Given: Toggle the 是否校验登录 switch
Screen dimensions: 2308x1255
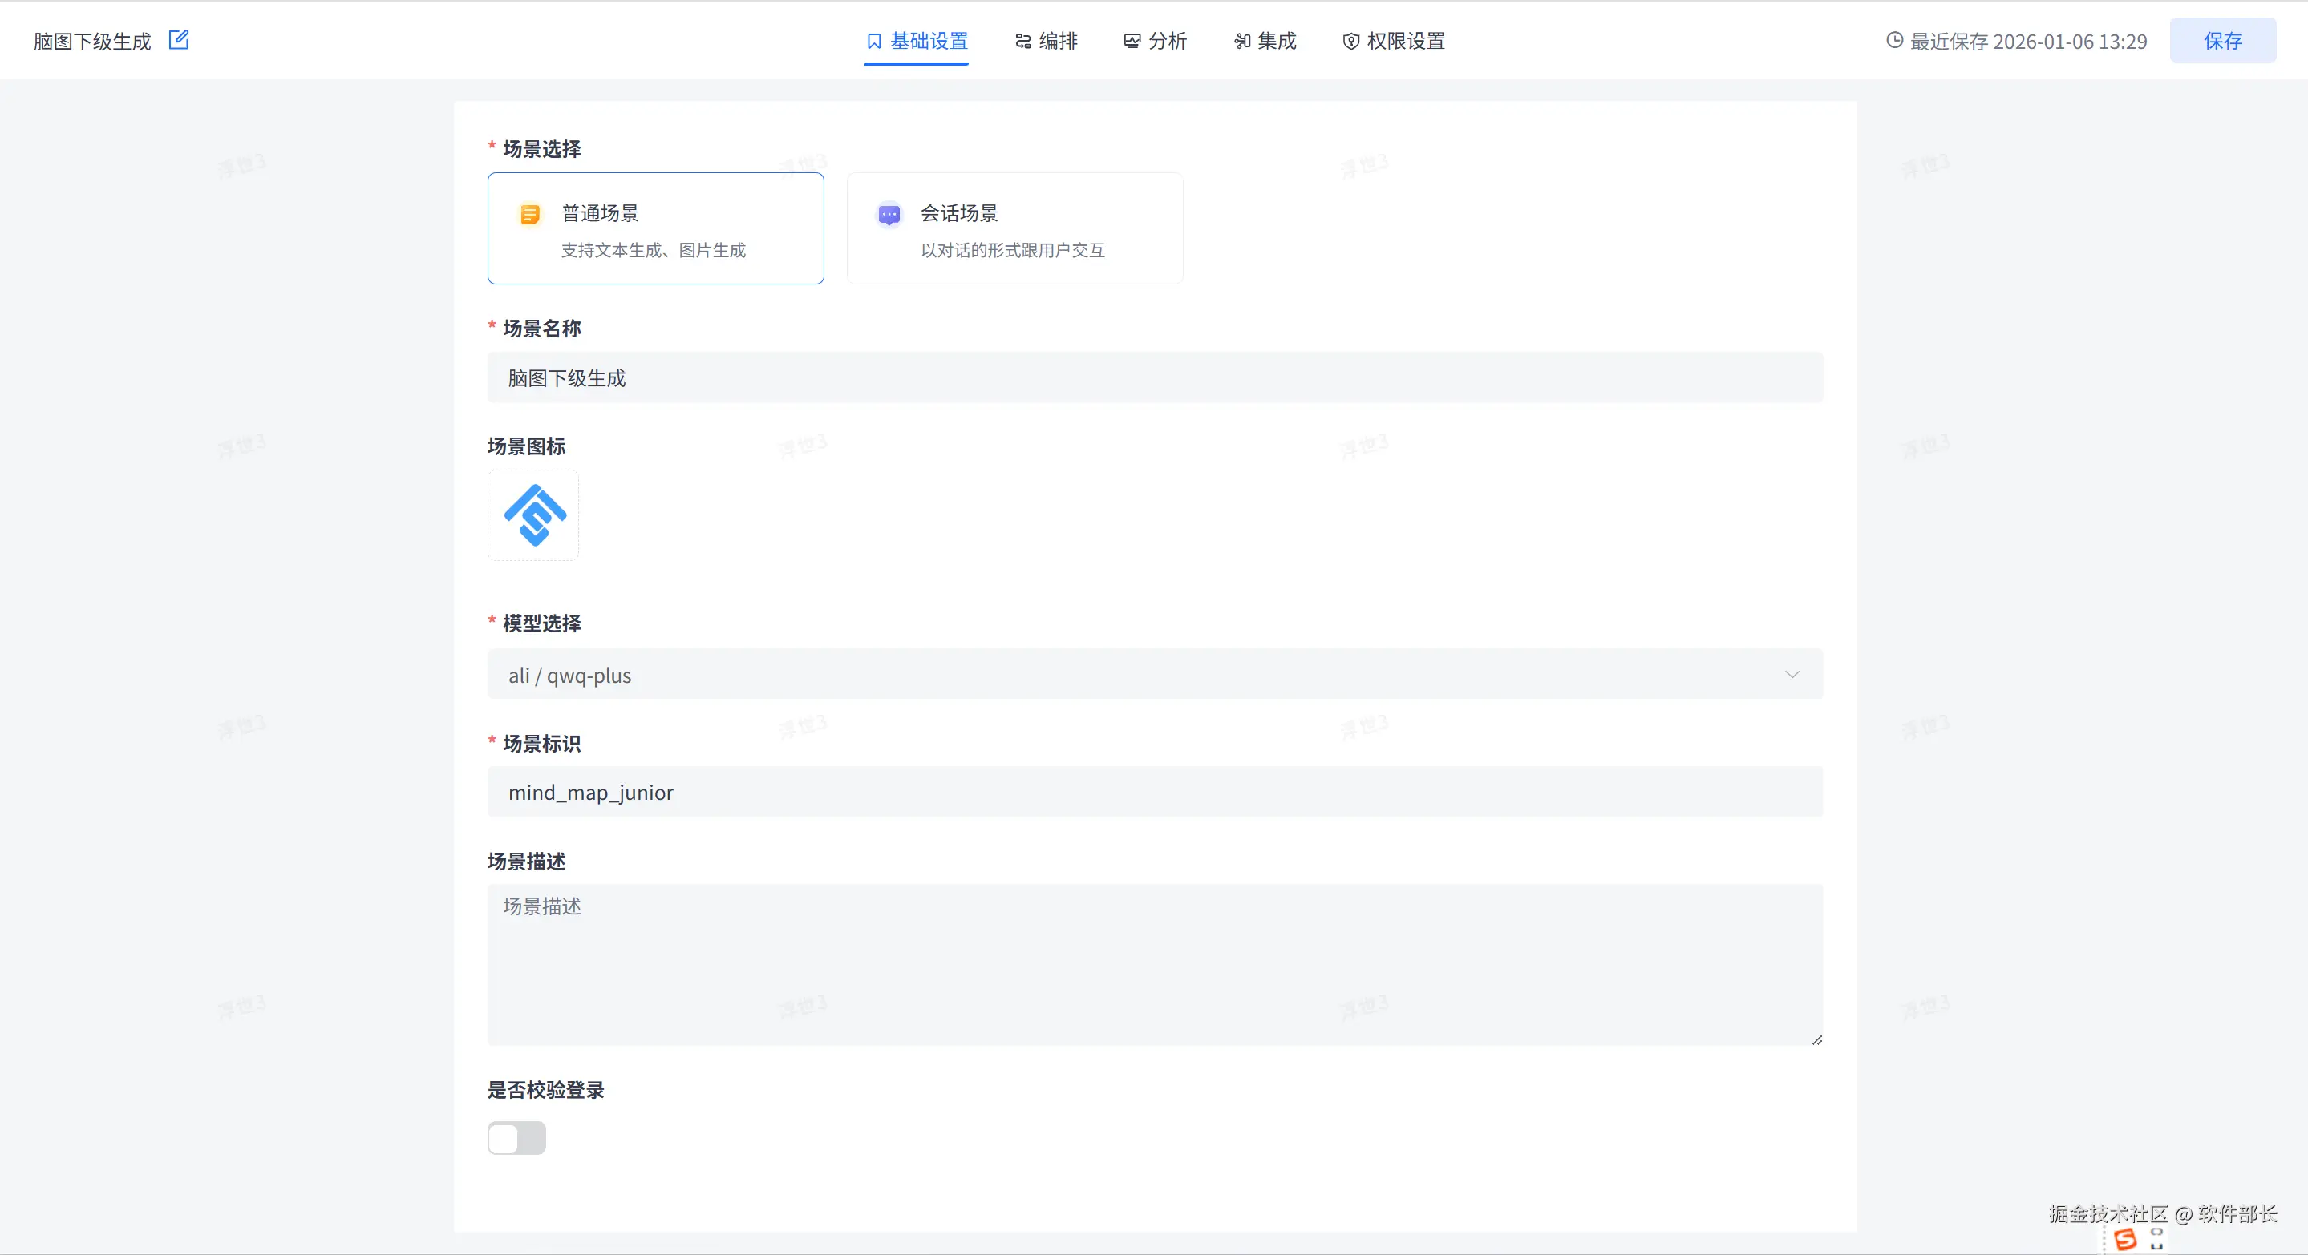Looking at the screenshot, I should 517,1139.
